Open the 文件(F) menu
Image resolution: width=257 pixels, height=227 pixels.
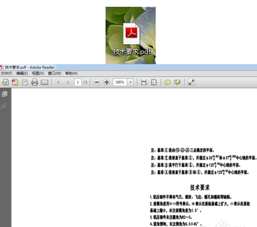click(x=6, y=74)
